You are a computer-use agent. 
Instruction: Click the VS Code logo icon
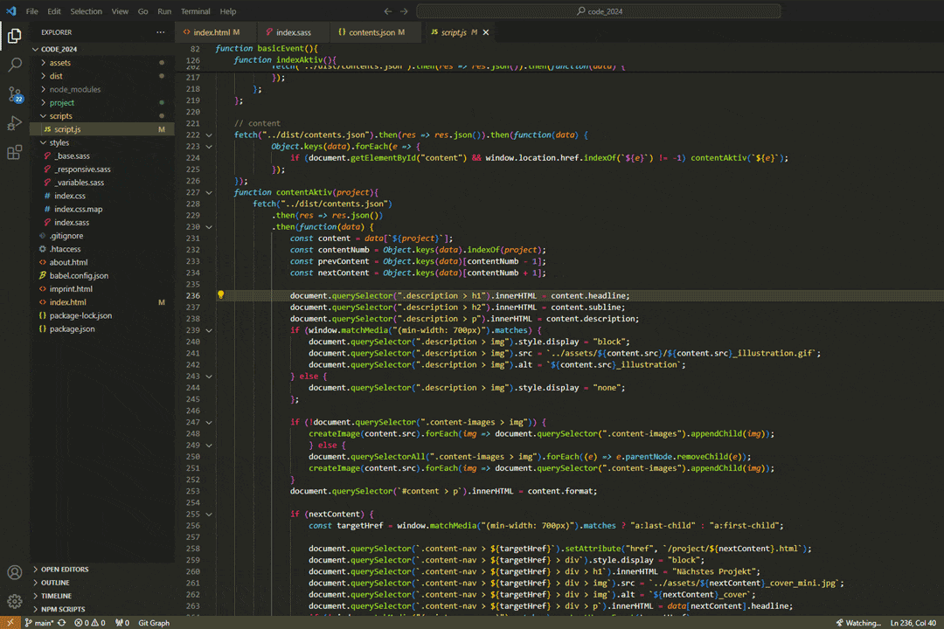pos(10,10)
